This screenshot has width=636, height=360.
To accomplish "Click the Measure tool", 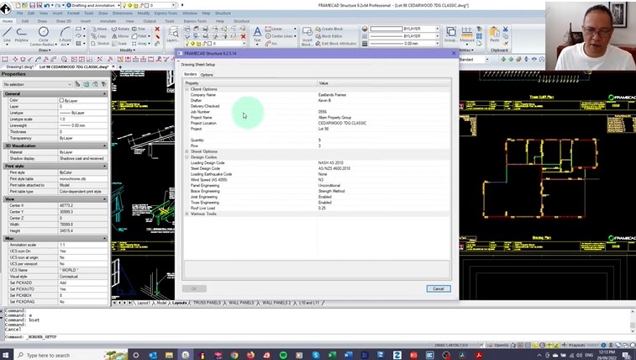I will click(x=467, y=34).
